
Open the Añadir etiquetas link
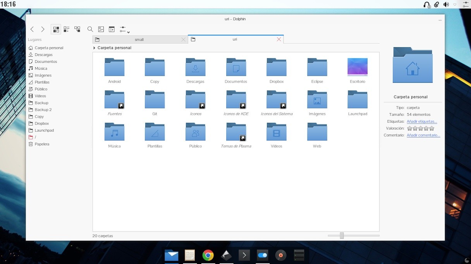pos(422,121)
